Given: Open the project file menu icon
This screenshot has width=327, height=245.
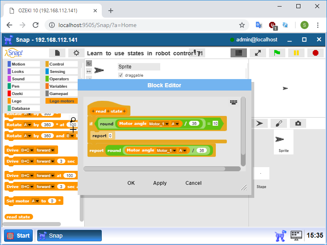Looking at the screenshot, I should [57, 53].
